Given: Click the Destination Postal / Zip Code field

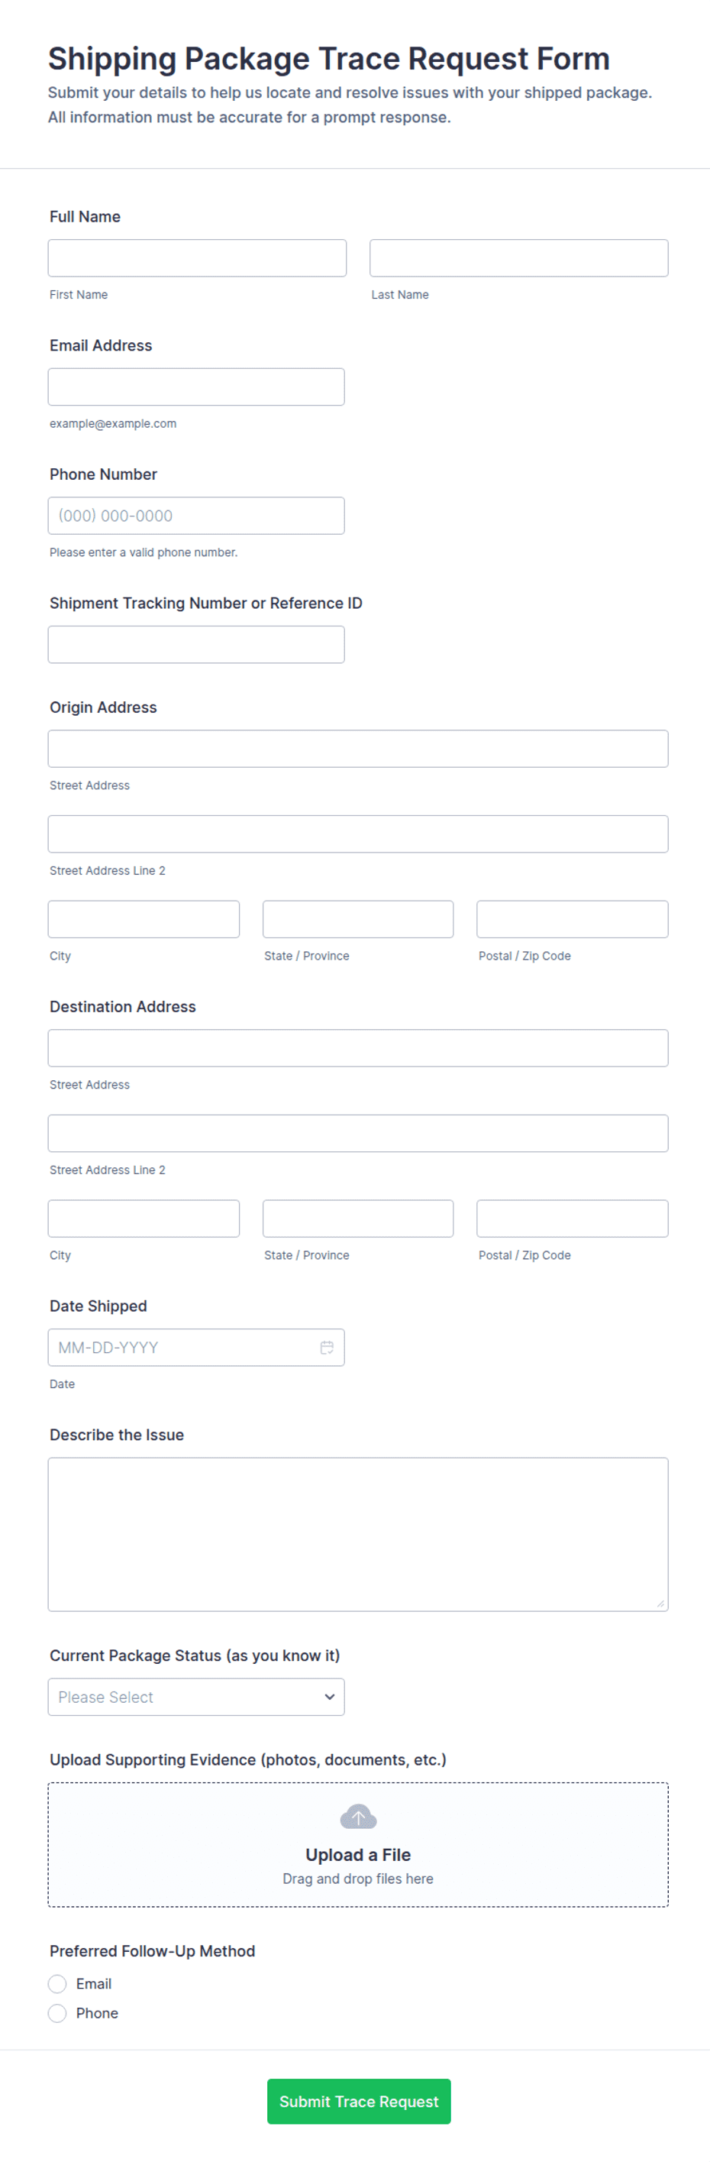Looking at the screenshot, I should [x=573, y=1218].
